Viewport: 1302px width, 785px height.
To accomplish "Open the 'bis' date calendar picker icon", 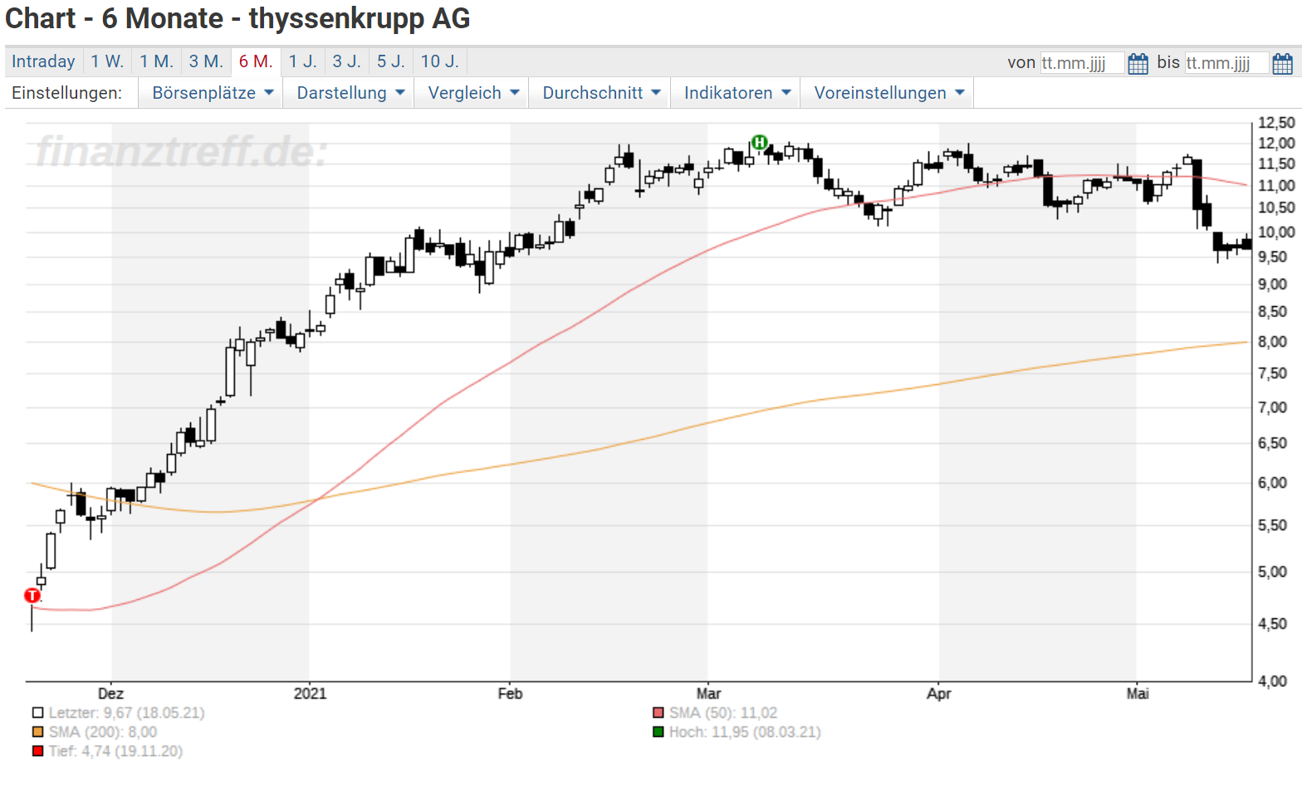I will [1283, 63].
